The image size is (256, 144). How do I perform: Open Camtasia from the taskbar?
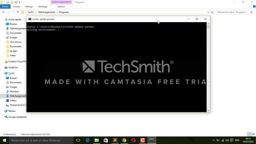click(142, 140)
